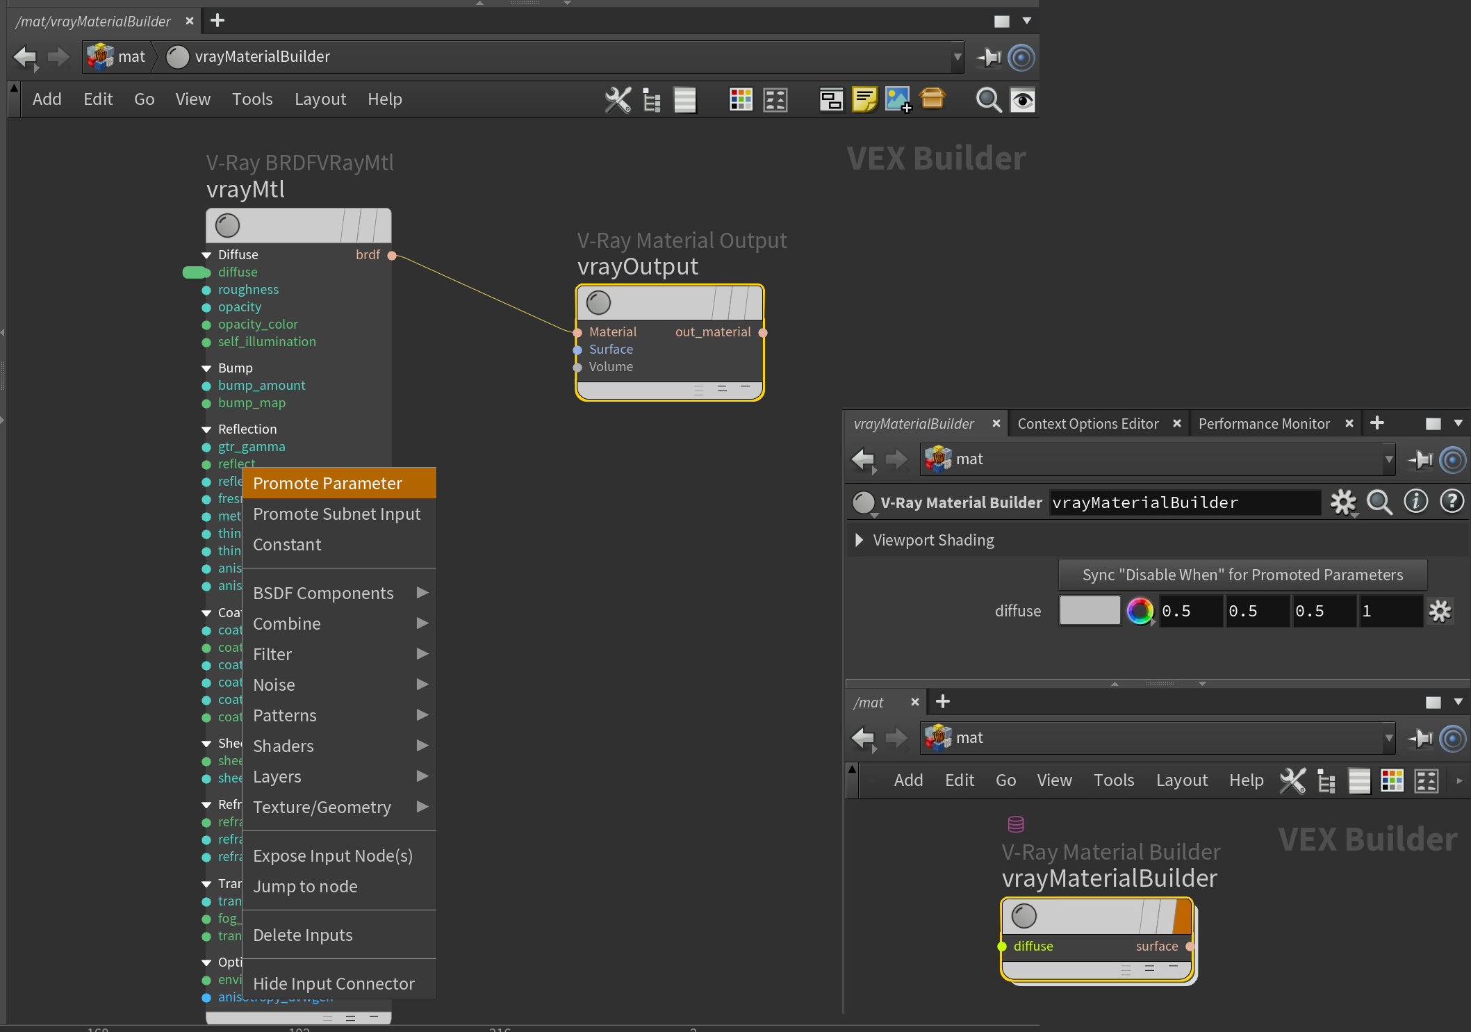The image size is (1471, 1032).
Task: Pin the bottom /mat network pane
Action: point(1420,738)
